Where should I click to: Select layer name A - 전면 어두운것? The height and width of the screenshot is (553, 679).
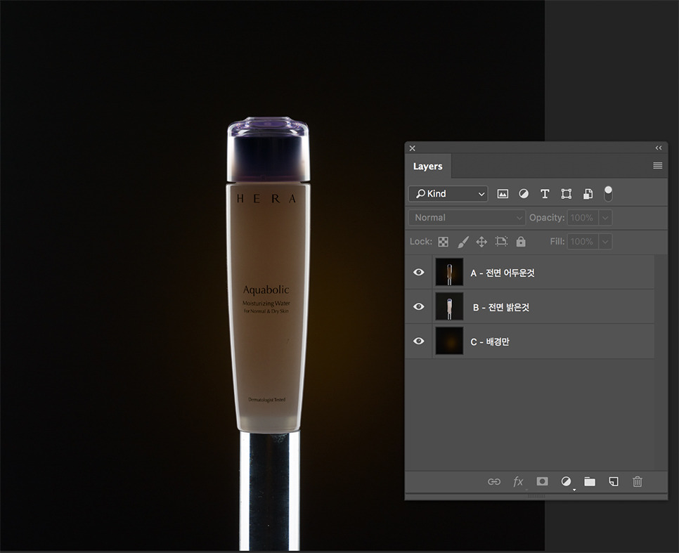coord(503,273)
